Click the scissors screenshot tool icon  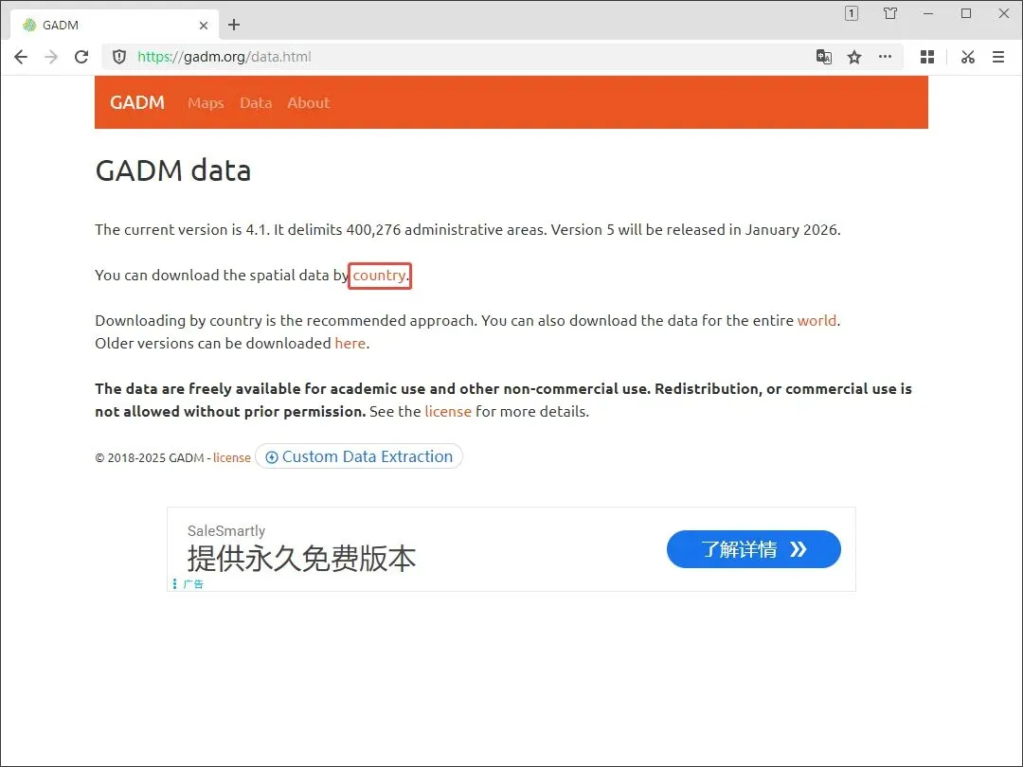[967, 57]
